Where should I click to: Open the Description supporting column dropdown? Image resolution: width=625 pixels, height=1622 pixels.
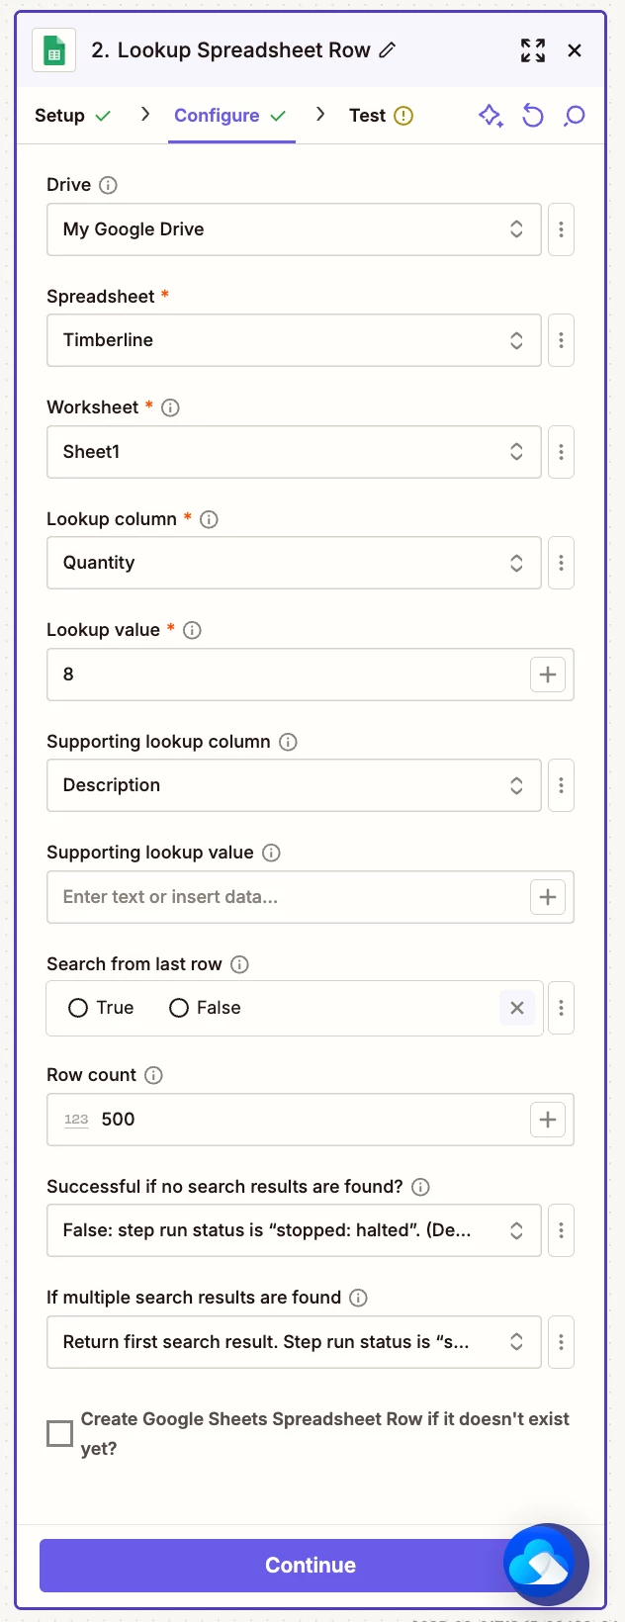[x=294, y=785]
